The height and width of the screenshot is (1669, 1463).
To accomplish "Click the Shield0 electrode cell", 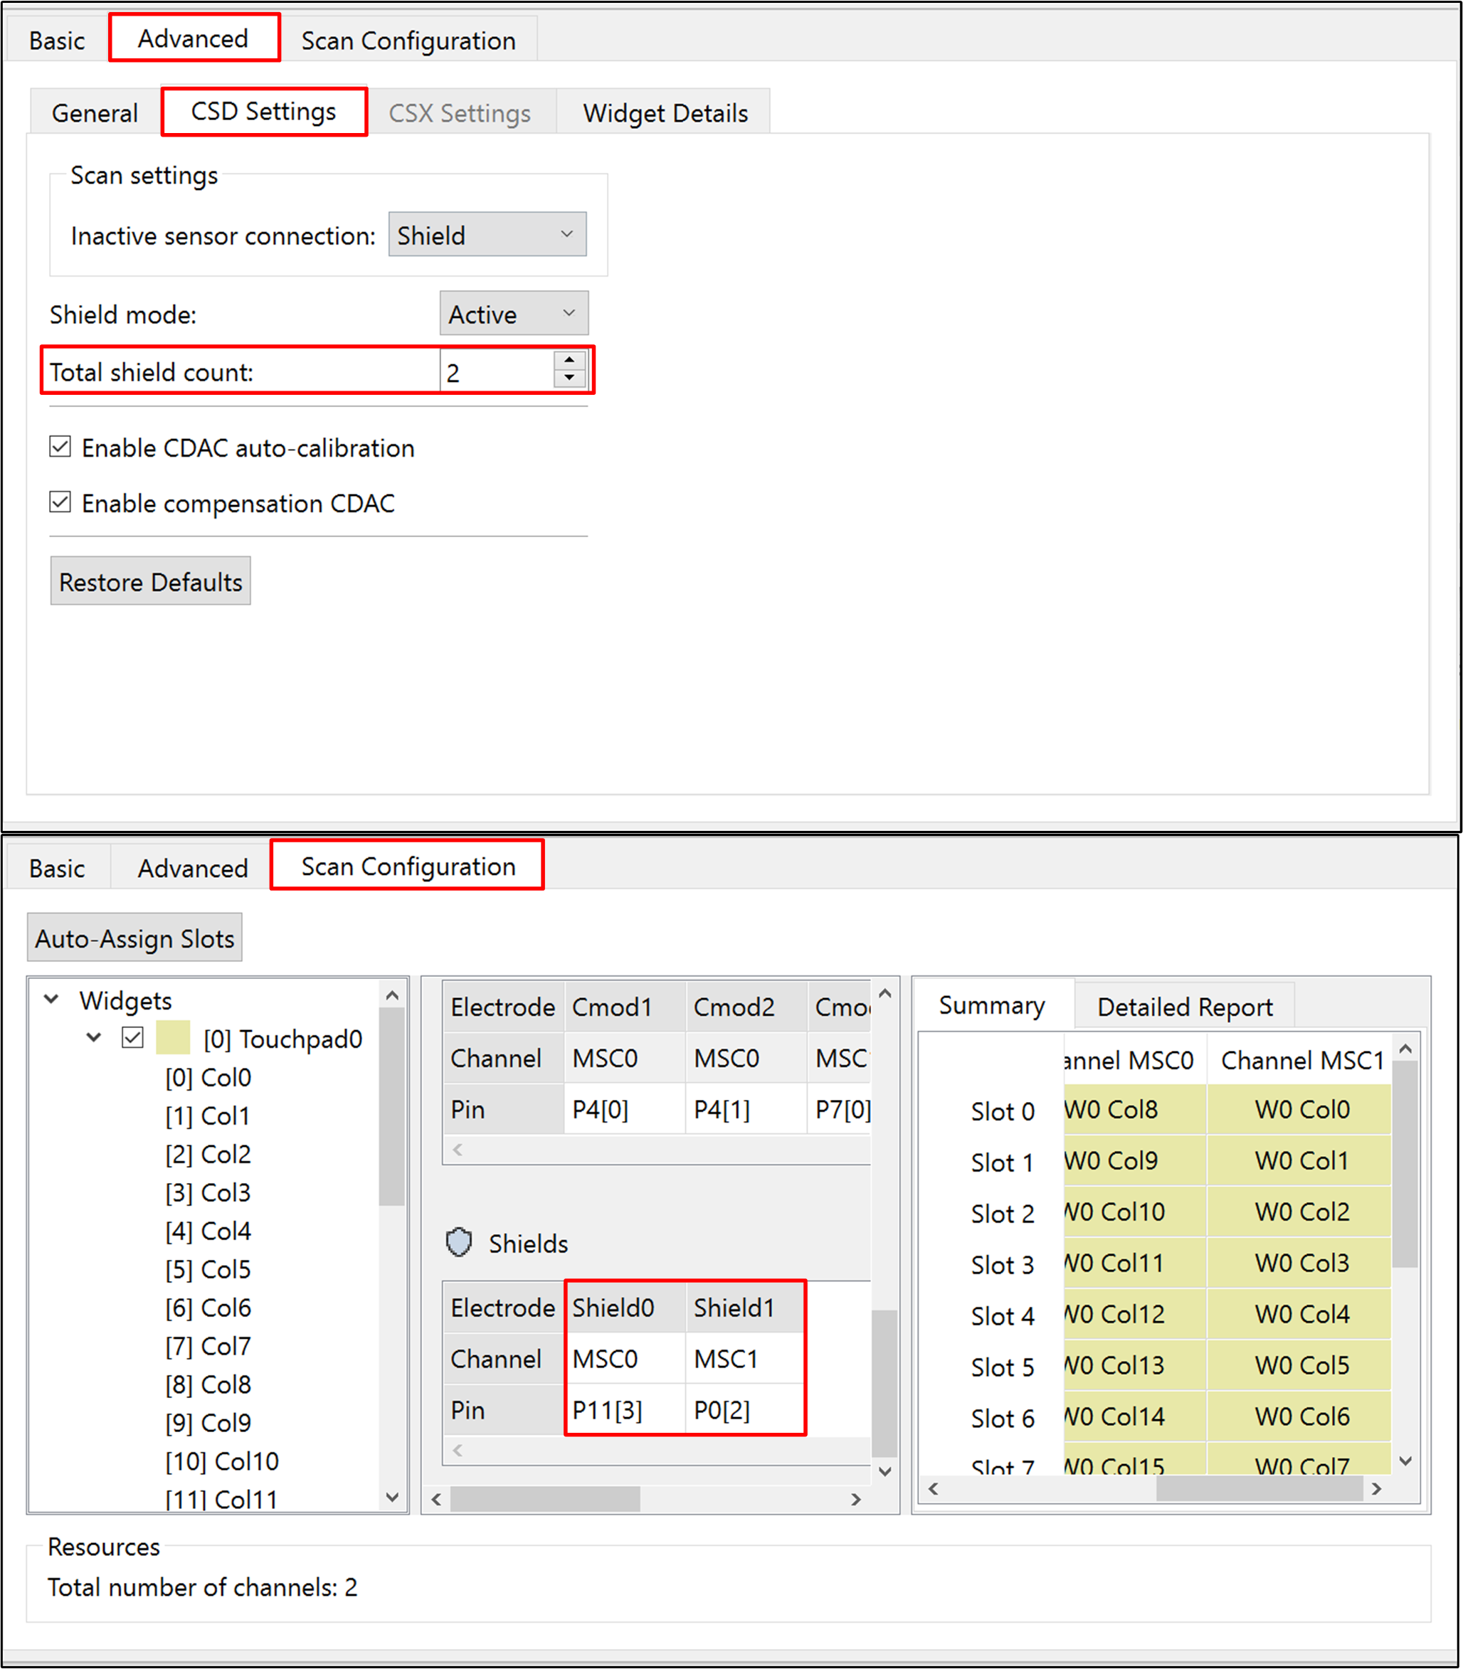I will pyautogui.click(x=625, y=1308).
